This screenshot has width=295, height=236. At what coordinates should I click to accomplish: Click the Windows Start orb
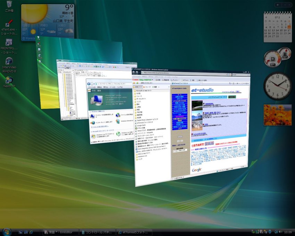pos(7,232)
